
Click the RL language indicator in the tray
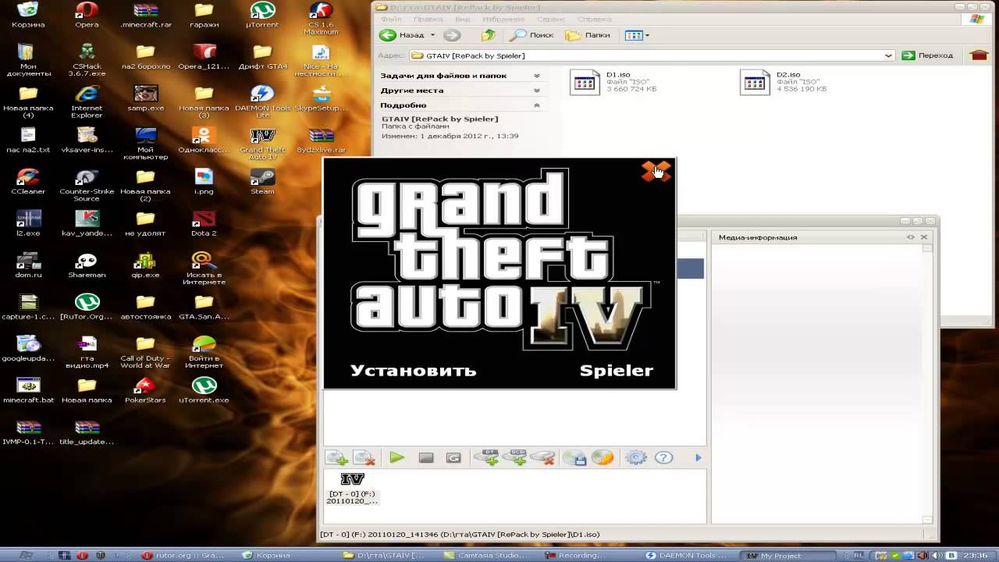(859, 555)
